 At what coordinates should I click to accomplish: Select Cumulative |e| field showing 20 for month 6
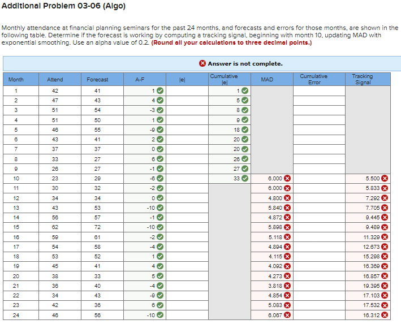230,140
